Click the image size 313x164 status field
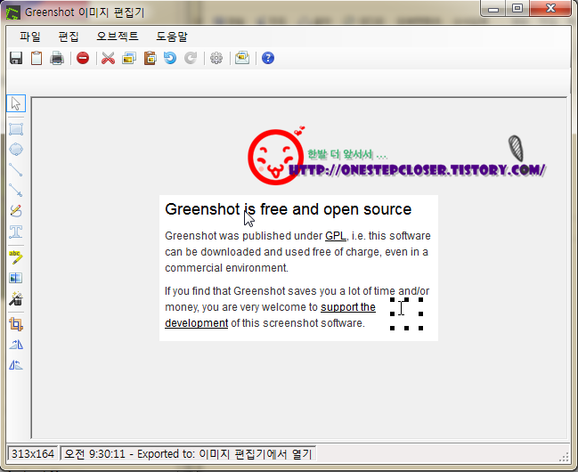The height and width of the screenshot is (472, 578). [x=32, y=453]
